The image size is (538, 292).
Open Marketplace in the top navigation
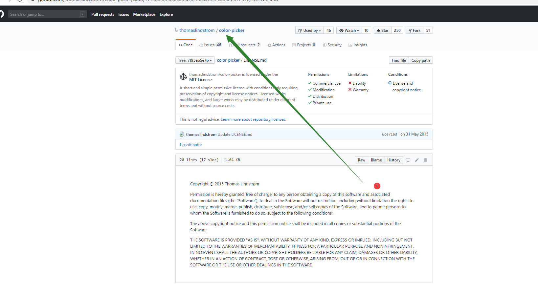(144, 14)
